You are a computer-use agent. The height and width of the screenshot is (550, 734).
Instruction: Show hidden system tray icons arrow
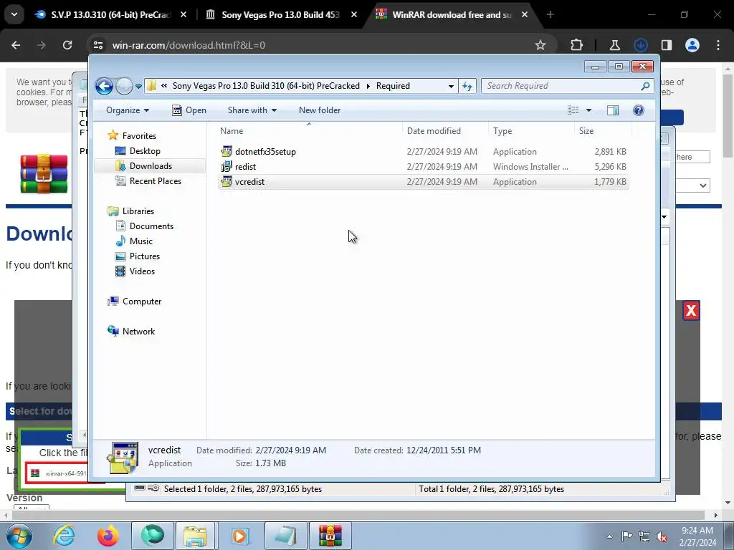[609, 536]
